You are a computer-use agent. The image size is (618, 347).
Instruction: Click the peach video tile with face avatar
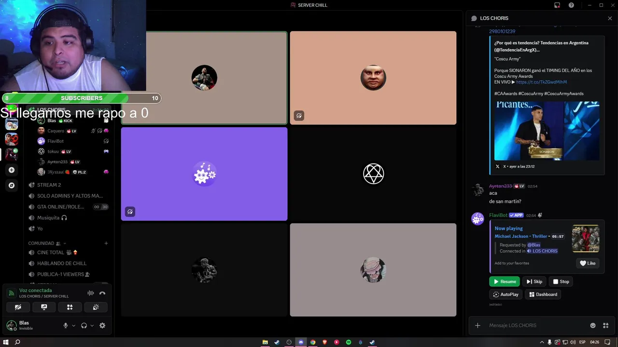[x=373, y=78]
